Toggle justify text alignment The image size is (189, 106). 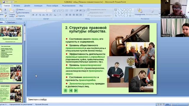(77, 15)
